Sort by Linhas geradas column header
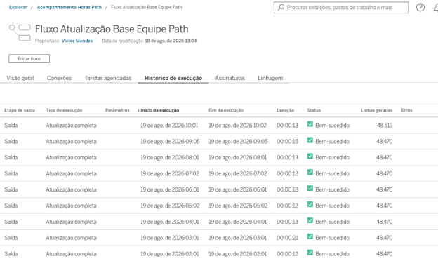 click(x=376, y=110)
